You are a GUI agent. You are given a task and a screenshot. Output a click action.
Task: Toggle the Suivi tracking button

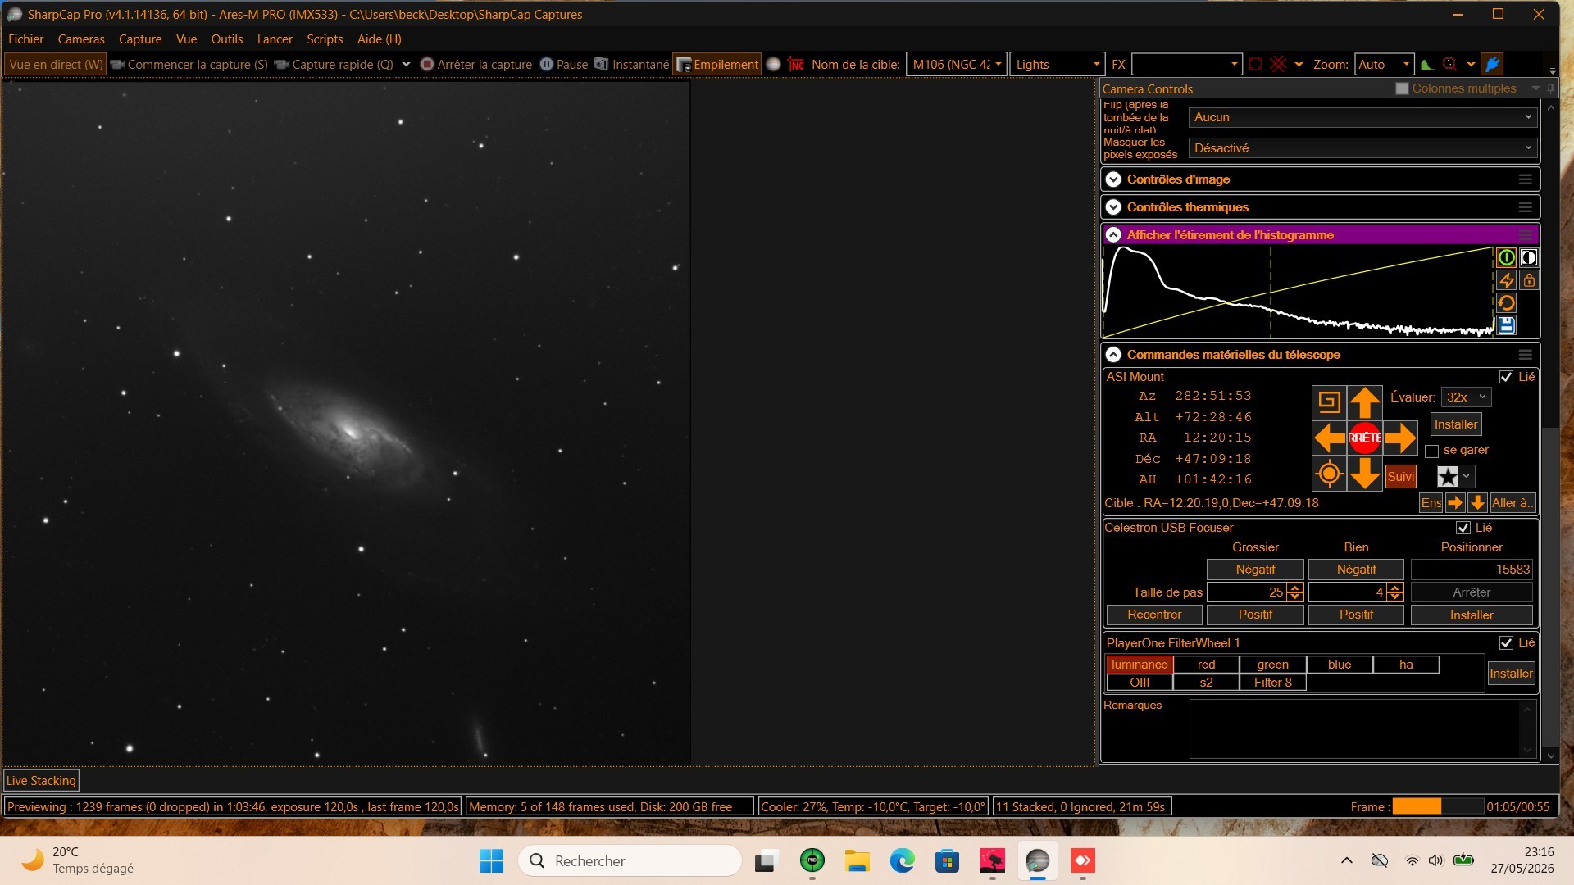1401,476
